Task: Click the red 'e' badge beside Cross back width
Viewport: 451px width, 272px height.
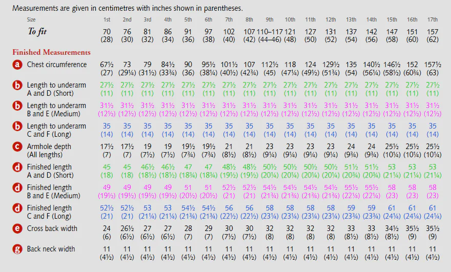Action: point(18,229)
